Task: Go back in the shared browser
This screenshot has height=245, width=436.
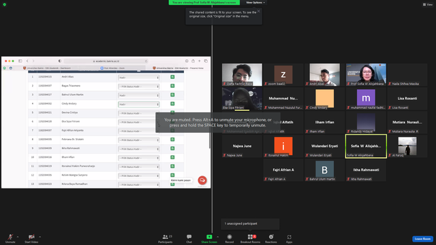Action: pos(27,61)
